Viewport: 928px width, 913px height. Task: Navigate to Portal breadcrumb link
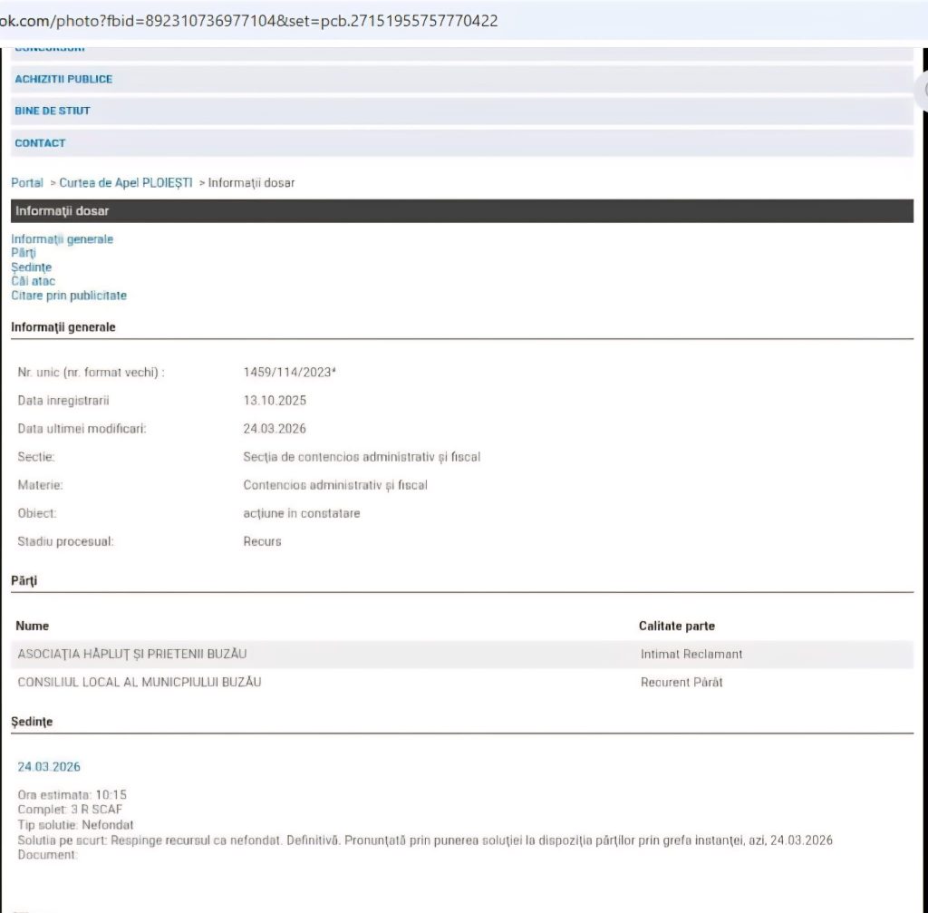[x=27, y=183]
